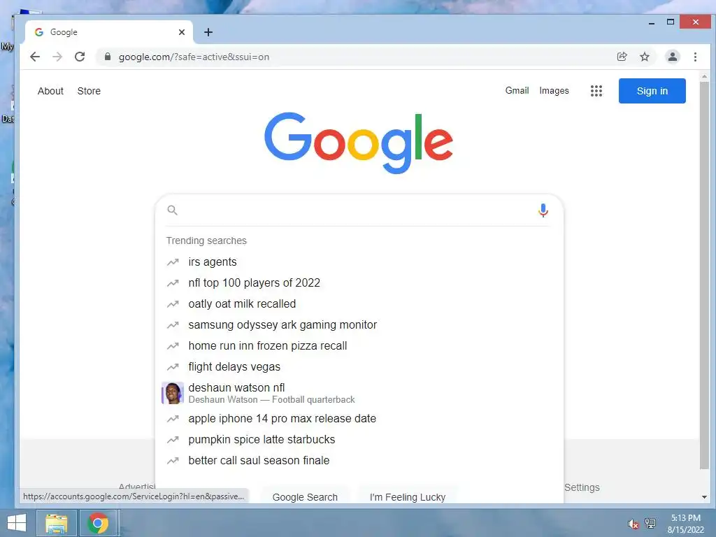
Task: Open the Gmail link
Action: coord(517,90)
